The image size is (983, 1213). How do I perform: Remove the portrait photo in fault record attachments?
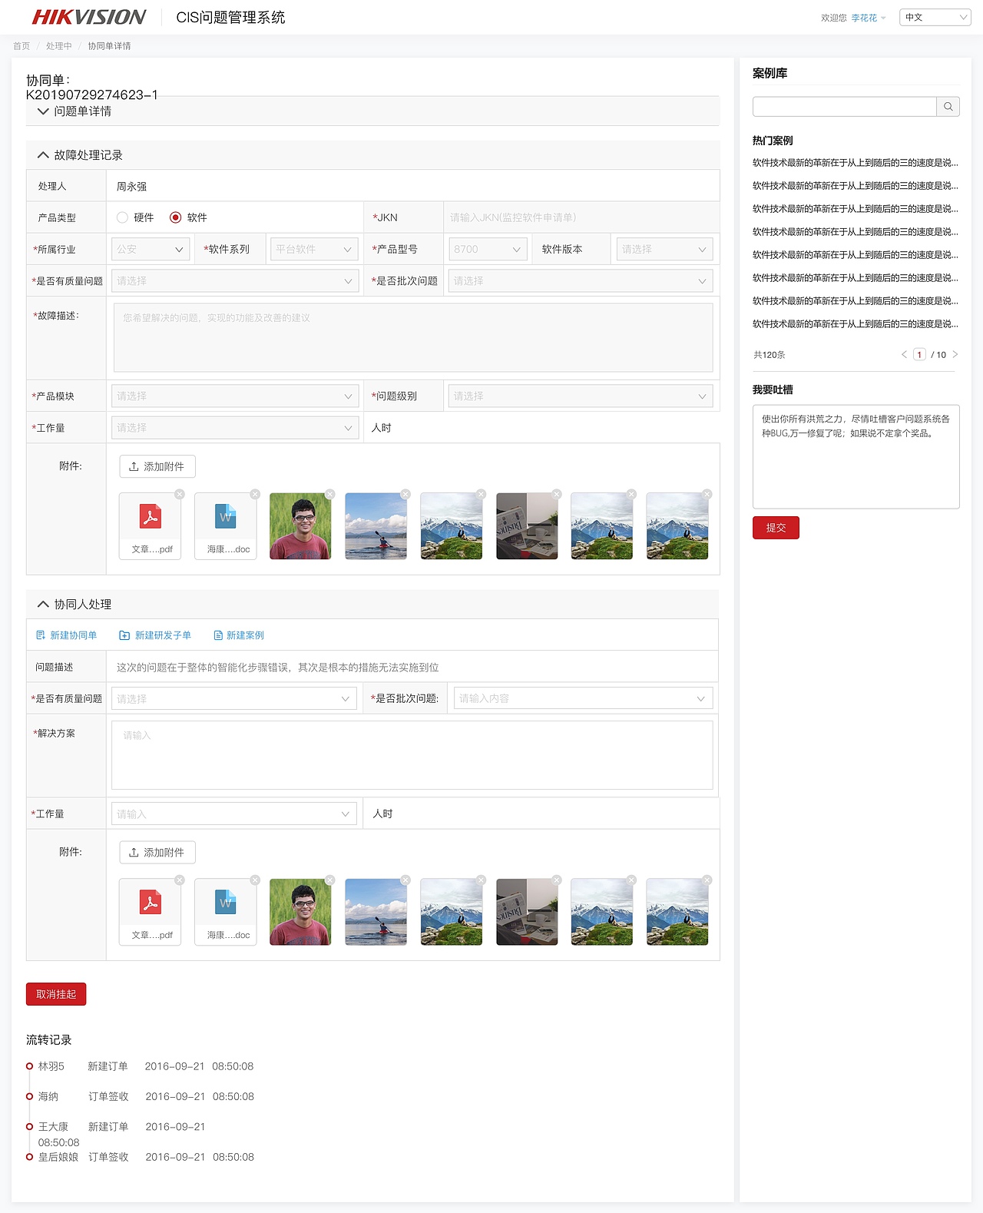click(x=330, y=494)
